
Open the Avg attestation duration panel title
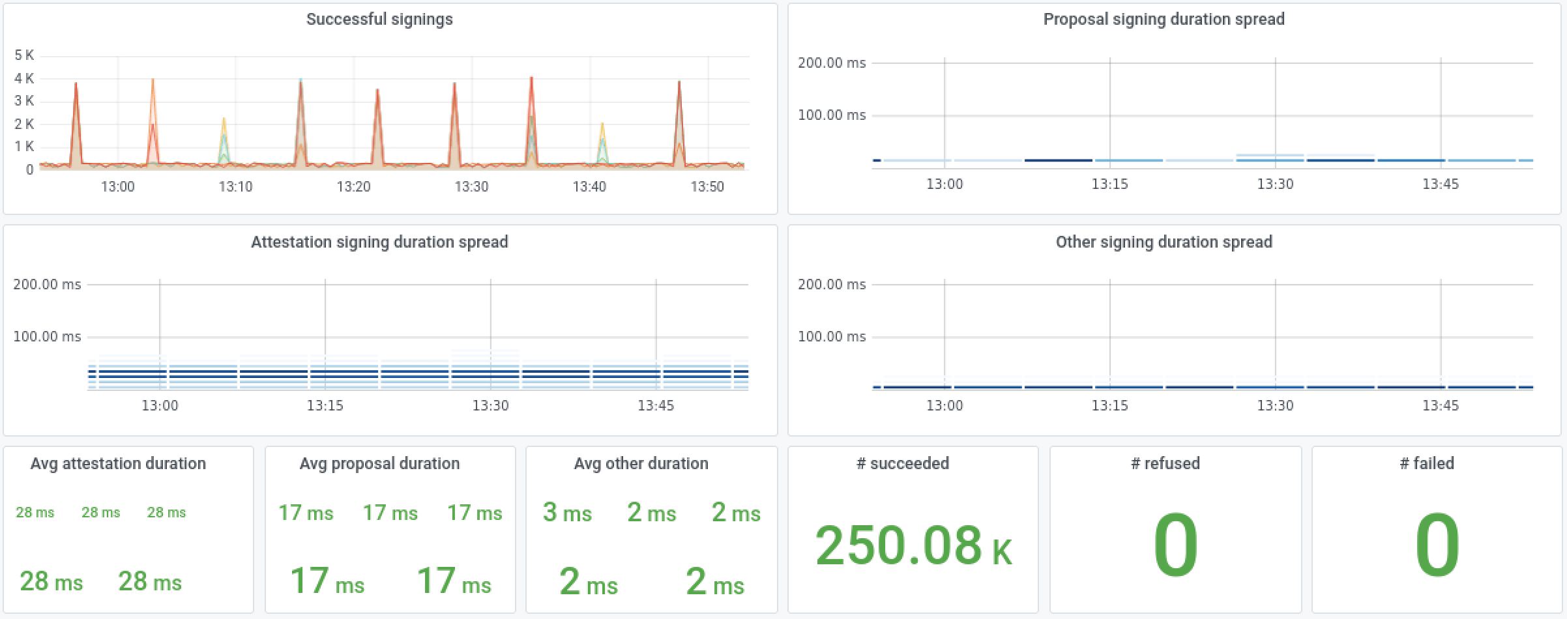(x=118, y=463)
